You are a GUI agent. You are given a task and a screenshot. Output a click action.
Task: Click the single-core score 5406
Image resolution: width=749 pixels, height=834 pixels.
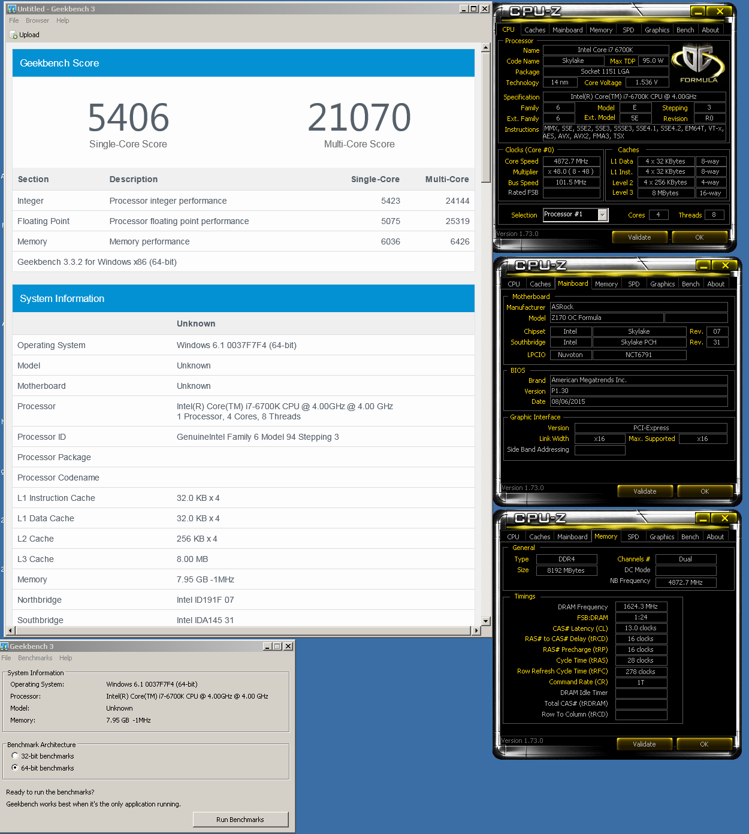tap(128, 117)
